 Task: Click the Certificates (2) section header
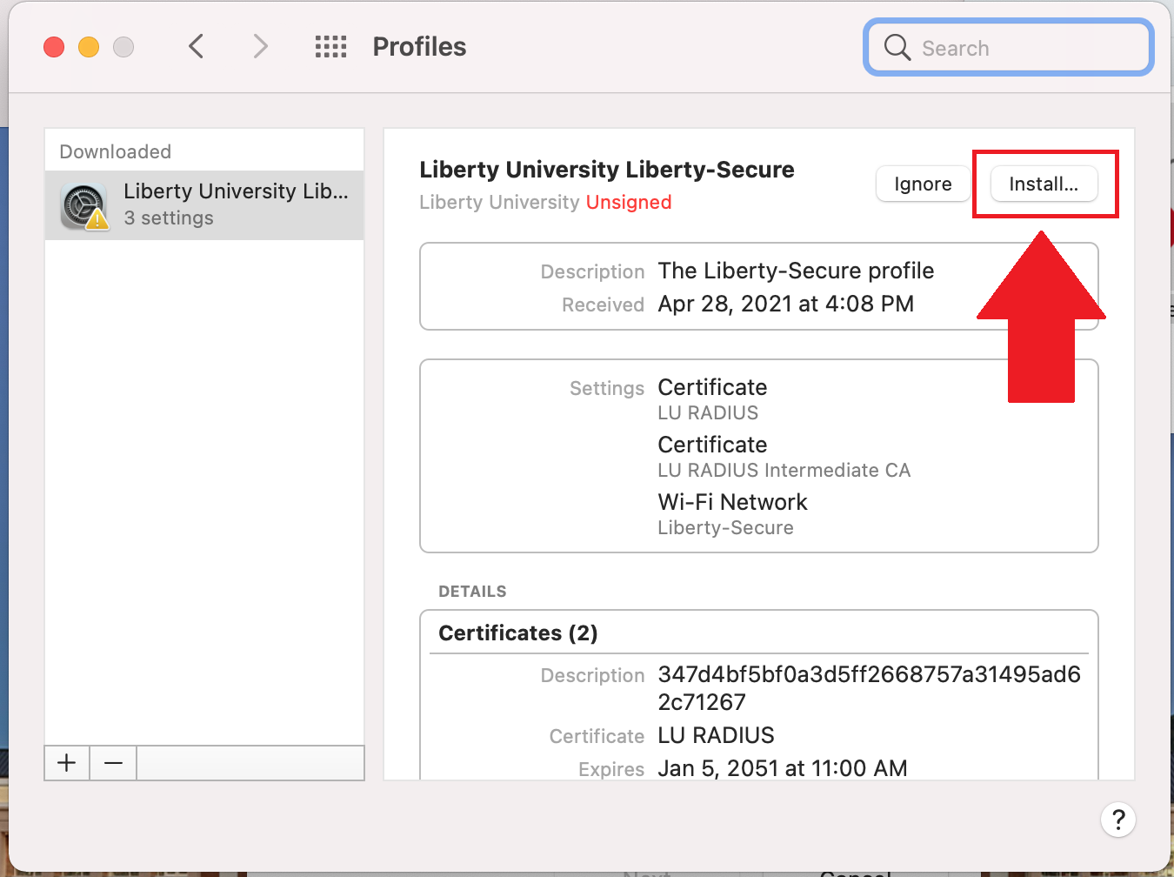517,633
